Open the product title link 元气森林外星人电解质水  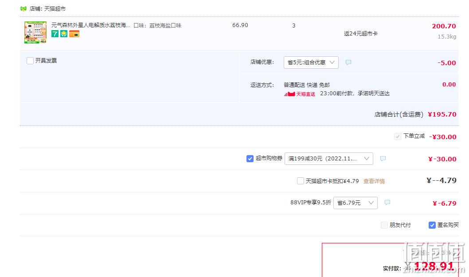[x=90, y=25]
